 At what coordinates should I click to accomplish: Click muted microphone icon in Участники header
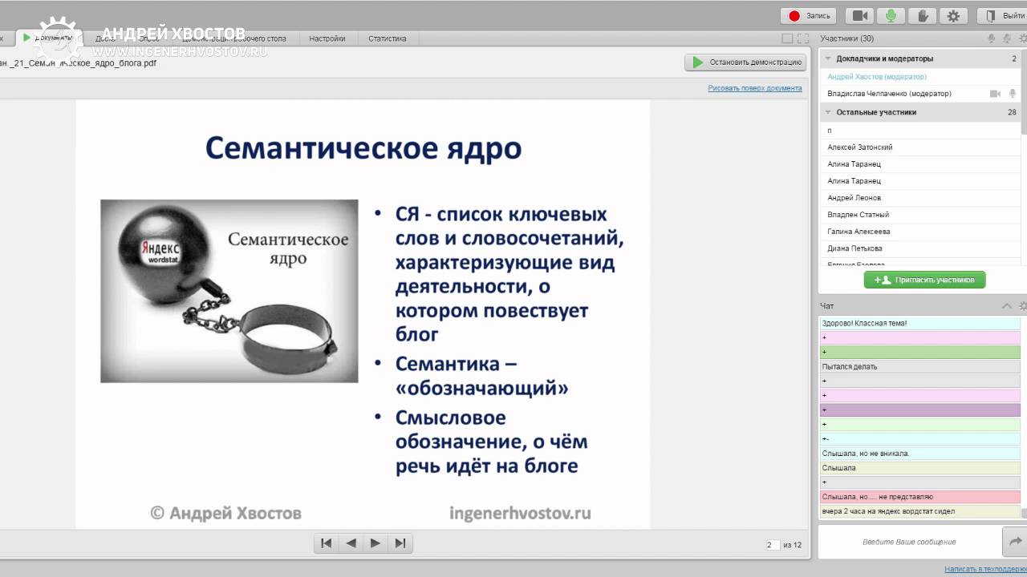pyautogui.click(x=1007, y=38)
